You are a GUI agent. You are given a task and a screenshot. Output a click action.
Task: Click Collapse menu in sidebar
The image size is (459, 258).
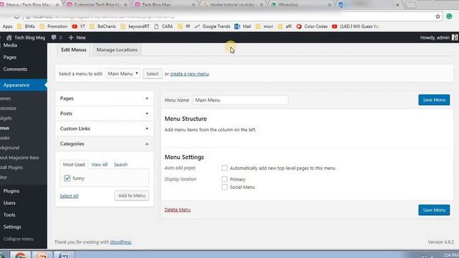point(18,239)
